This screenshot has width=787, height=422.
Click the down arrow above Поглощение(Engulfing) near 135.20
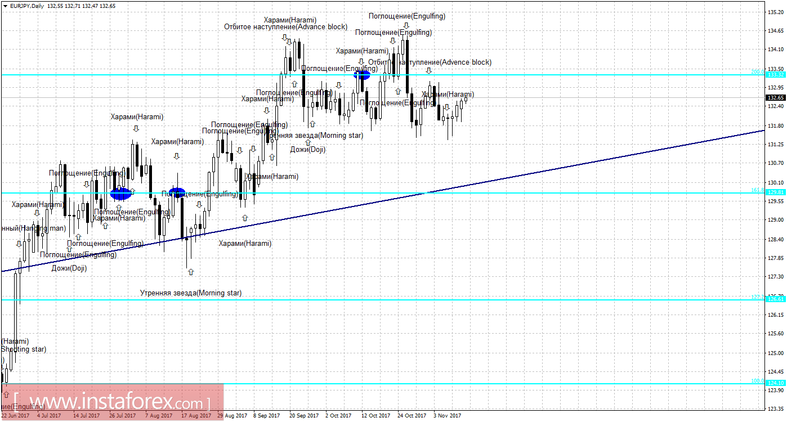[x=405, y=25]
